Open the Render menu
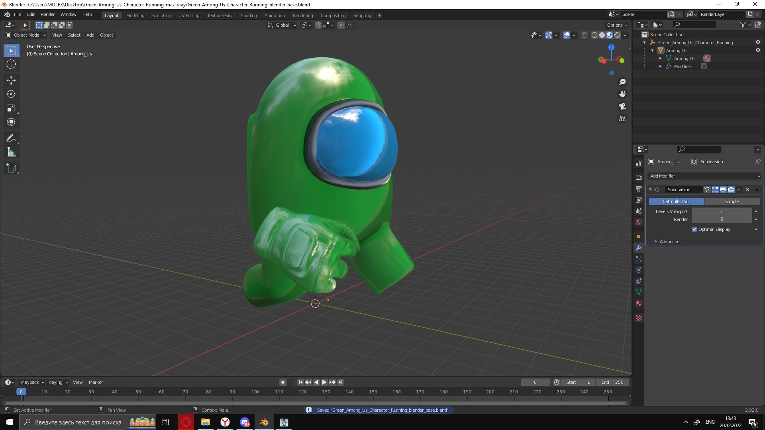The width and height of the screenshot is (765, 430). tap(47, 14)
